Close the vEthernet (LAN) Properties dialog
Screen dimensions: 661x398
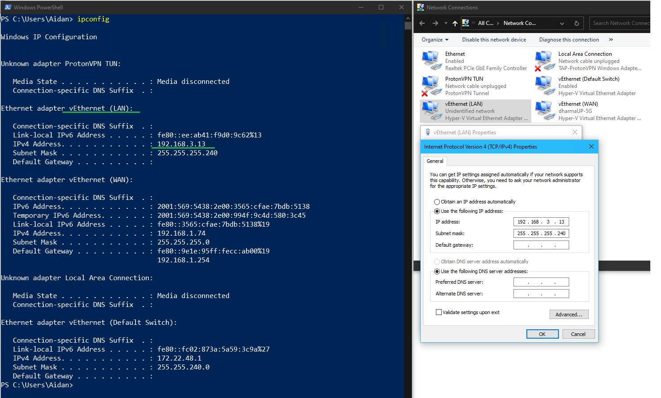[575, 132]
